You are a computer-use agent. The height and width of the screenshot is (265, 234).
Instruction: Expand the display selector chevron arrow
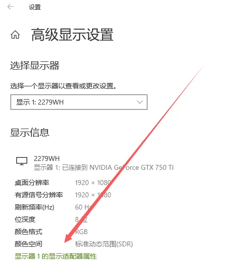[140, 102]
